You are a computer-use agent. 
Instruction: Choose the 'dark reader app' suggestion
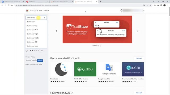(36, 26)
